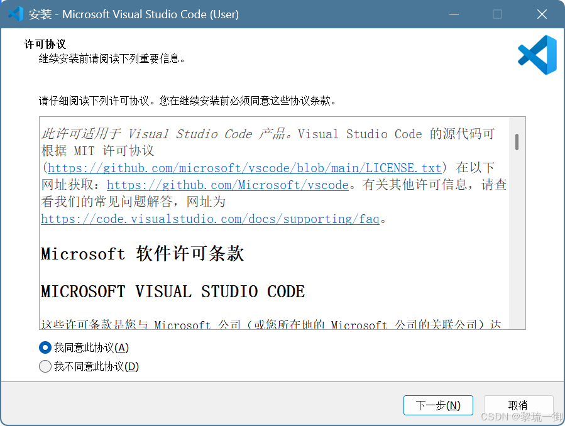Click the license text scrollbar thumb

[x=517, y=142]
